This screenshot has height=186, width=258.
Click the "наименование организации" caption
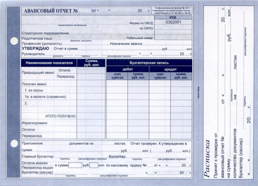[72, 25]
